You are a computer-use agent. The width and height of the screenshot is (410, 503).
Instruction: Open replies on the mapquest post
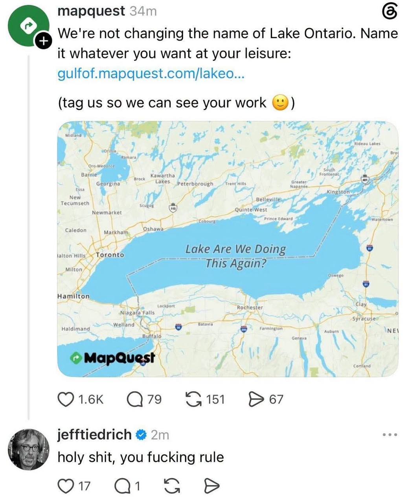tap(134, 400)
